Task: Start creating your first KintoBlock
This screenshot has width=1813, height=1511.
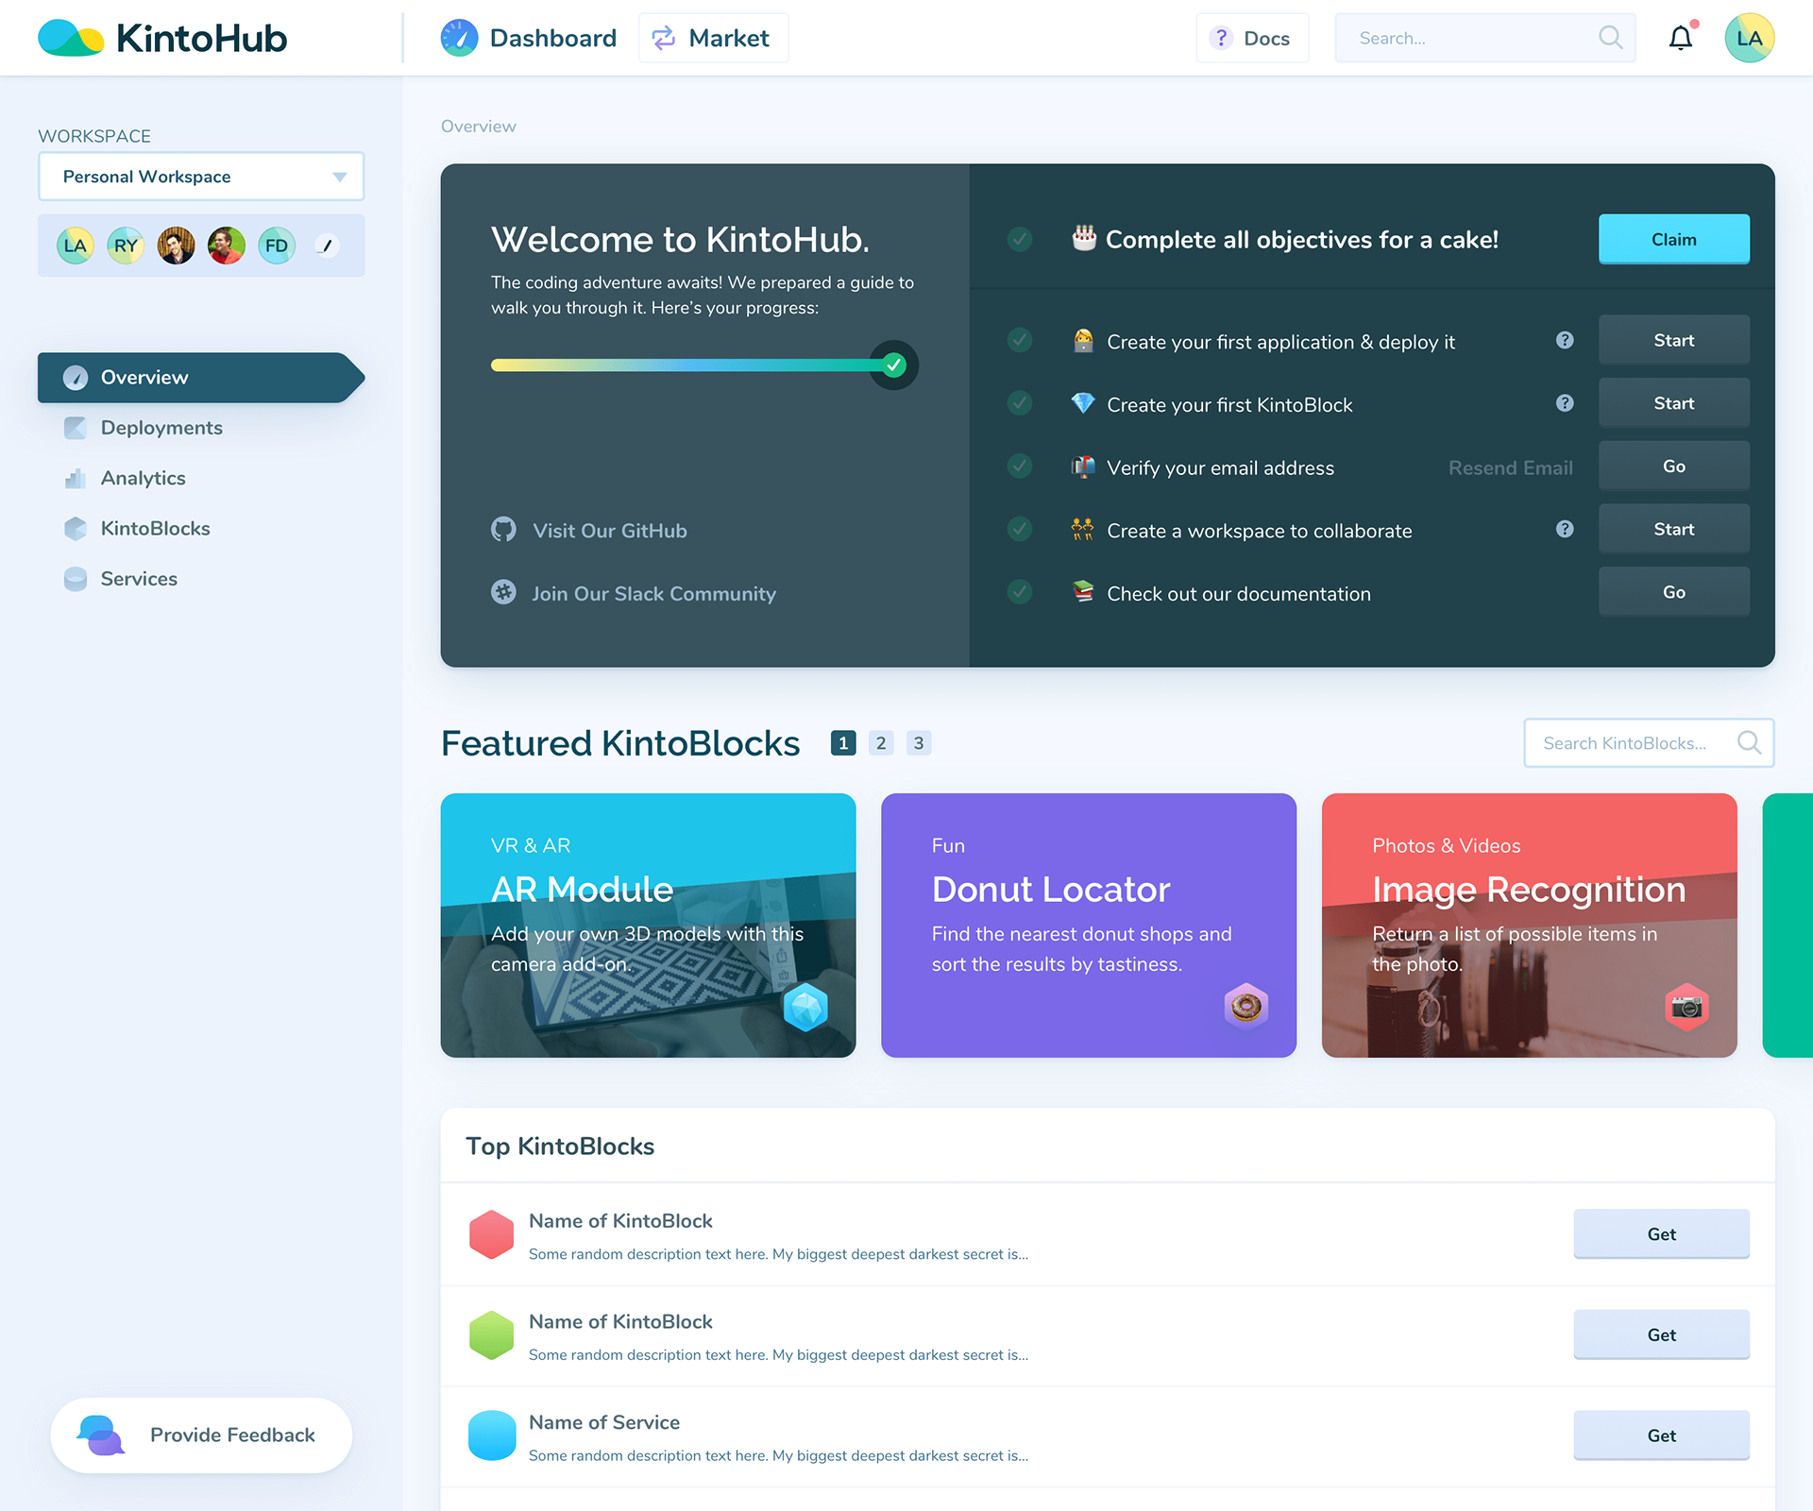Action: (1673, 403)
